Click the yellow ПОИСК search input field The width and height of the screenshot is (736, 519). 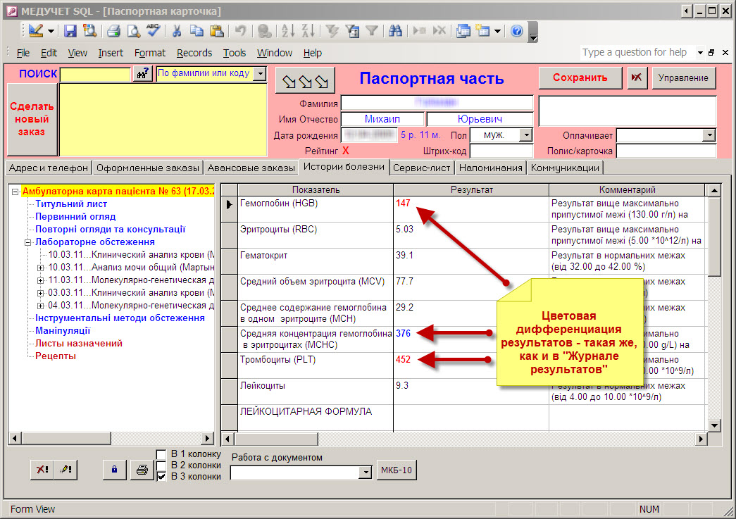pyautogui.click(x=95, y=74)
